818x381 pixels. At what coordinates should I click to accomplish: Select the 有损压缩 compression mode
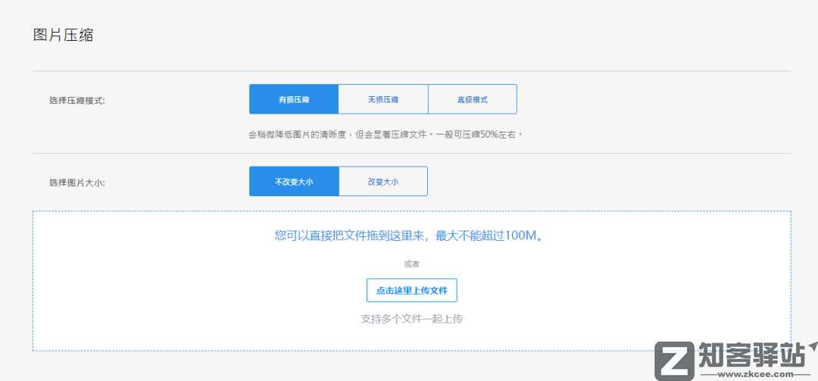click(x=294, y=99)
